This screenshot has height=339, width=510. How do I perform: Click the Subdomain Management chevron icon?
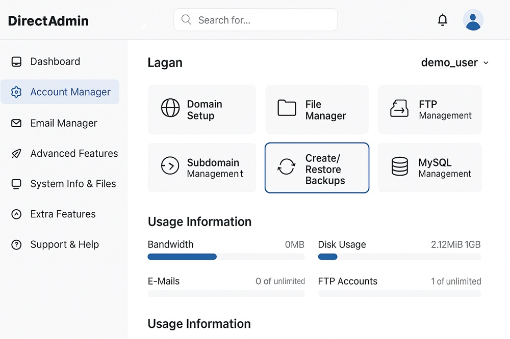click(x=170, y=166)
